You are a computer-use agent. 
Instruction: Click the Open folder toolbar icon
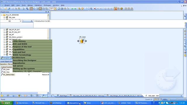click(x=6, y=8)
